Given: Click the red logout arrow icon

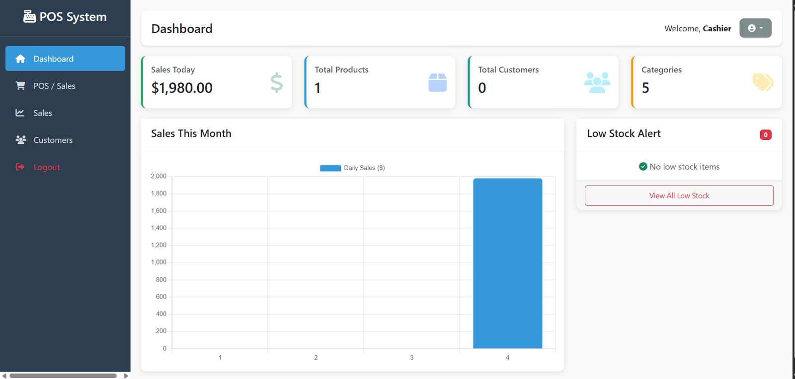Looking at the screenshot, I should (20, 167).
